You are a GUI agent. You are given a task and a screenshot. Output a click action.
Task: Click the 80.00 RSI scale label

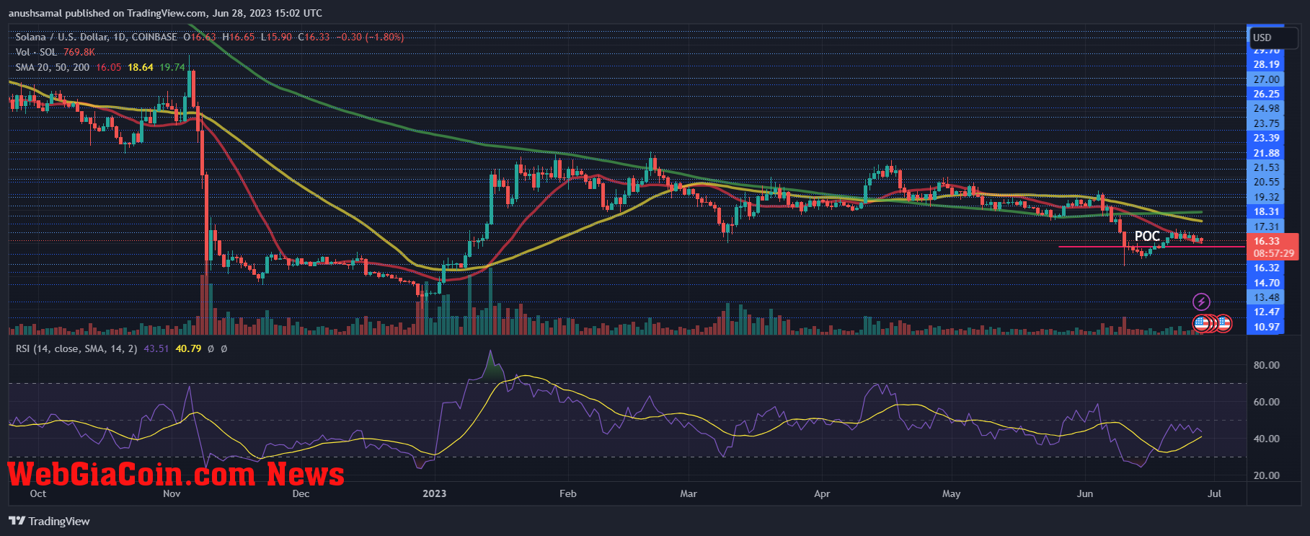coord(1267,365)
